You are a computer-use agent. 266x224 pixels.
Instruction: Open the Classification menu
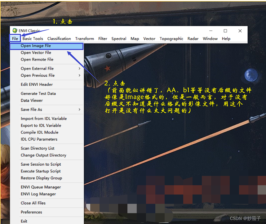click(x=59, y=38)
